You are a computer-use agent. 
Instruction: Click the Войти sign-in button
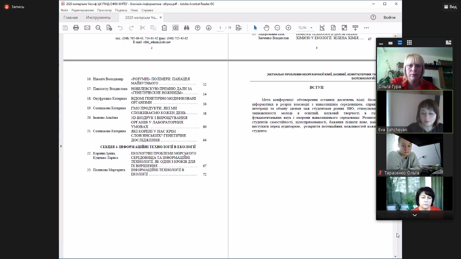389,18
